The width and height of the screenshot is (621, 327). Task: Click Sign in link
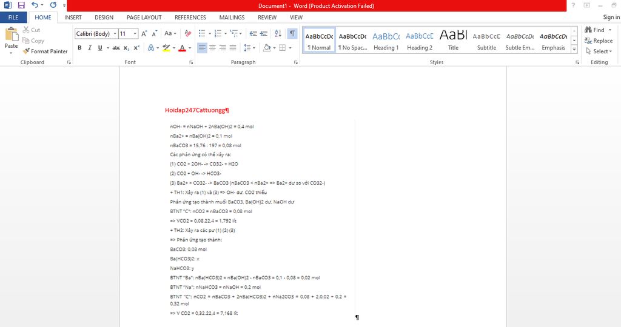coord(611,17)
